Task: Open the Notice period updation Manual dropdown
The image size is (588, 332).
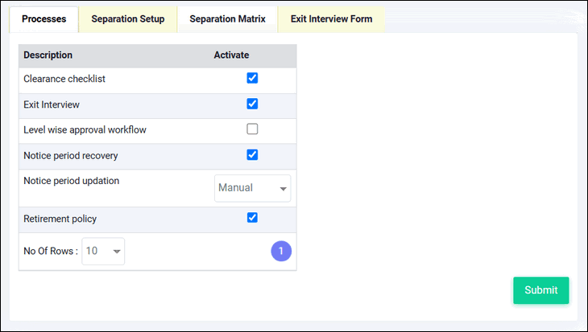Action: (x=252, y=188)
